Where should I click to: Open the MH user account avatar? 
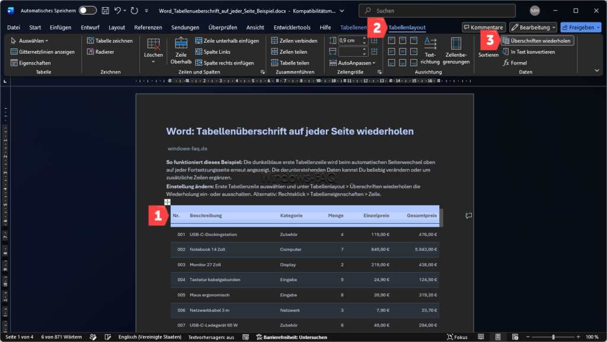pos(535,11)
